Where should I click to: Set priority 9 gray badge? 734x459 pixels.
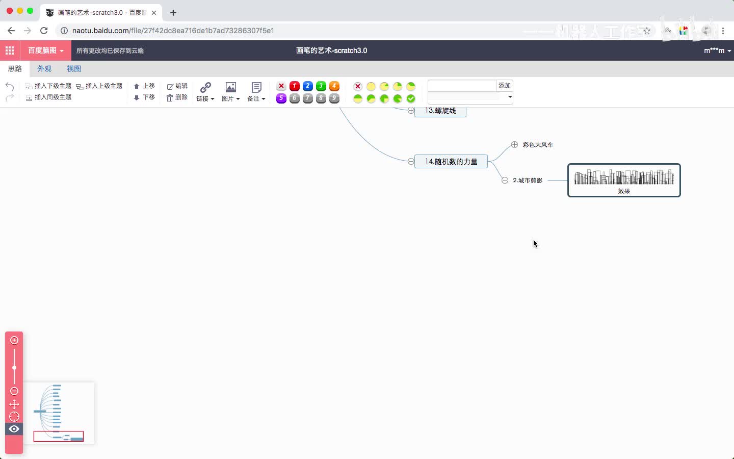(x=334, y=98)
